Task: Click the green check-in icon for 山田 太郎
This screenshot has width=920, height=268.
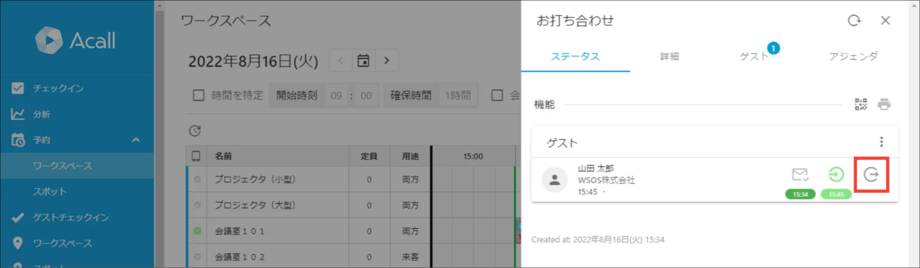Action: (x=836, y=174)
